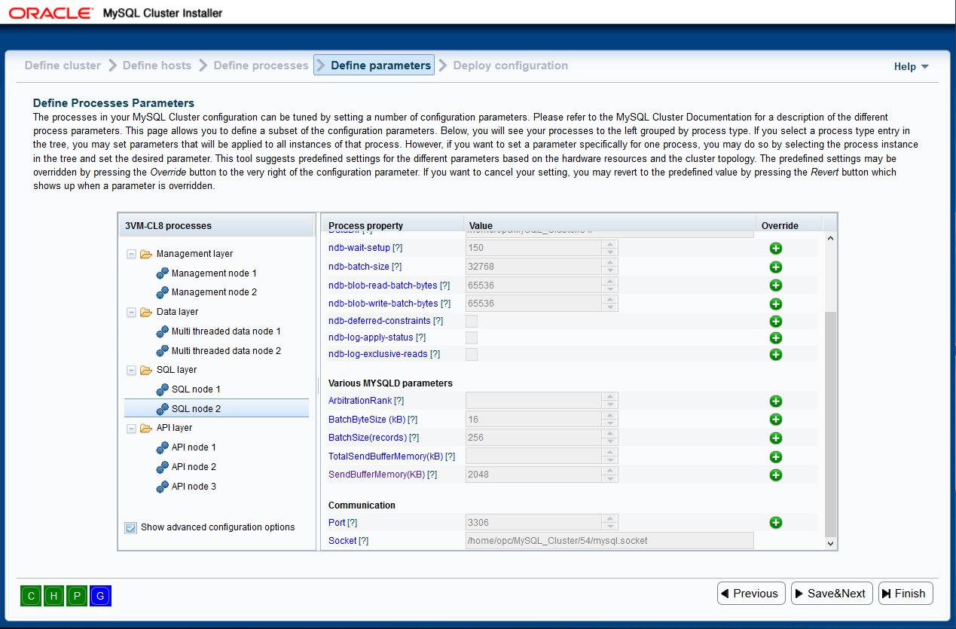Select API node 2 in the tree
Viewport: 956px width, 629px height.
(194, 467)
